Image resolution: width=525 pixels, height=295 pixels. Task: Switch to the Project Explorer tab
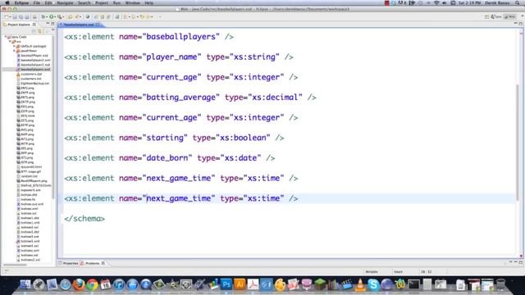click(19, 25)
